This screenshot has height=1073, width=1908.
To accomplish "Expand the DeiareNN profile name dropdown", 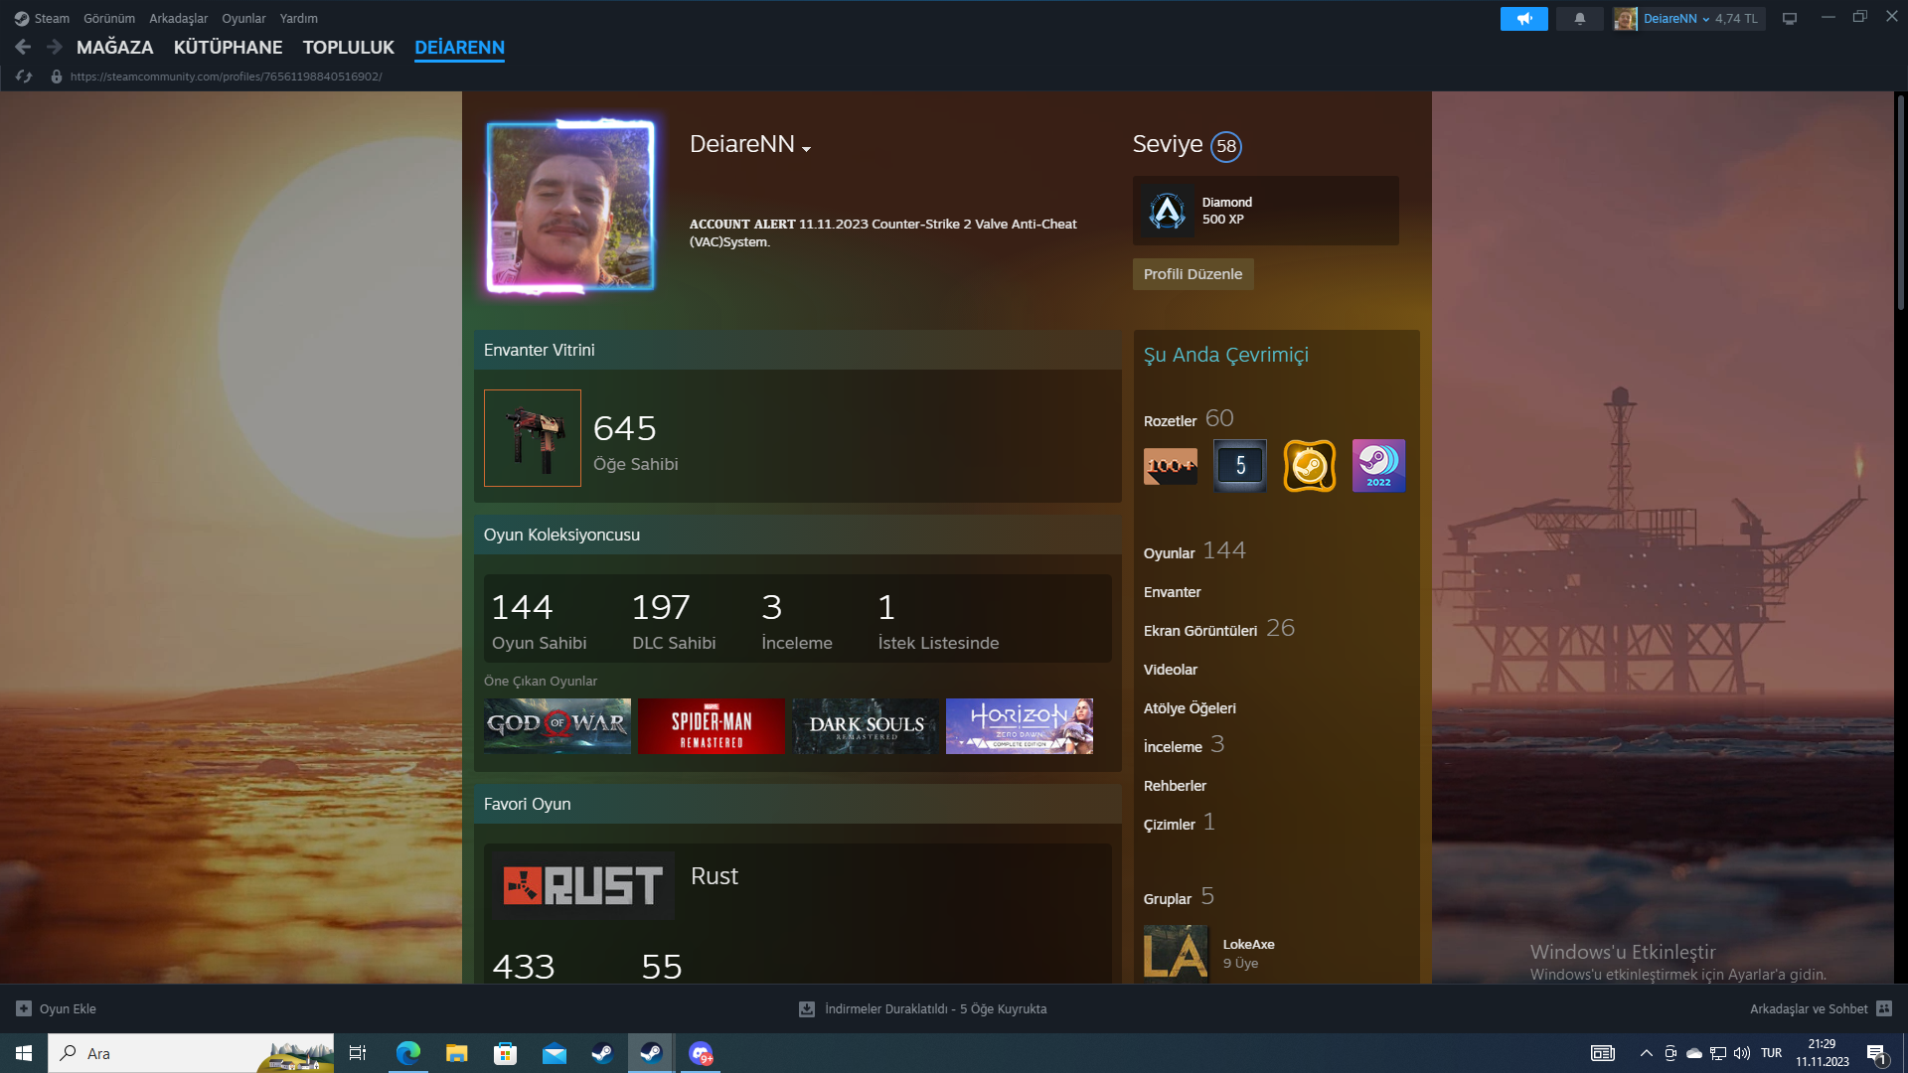I will 806,148.
